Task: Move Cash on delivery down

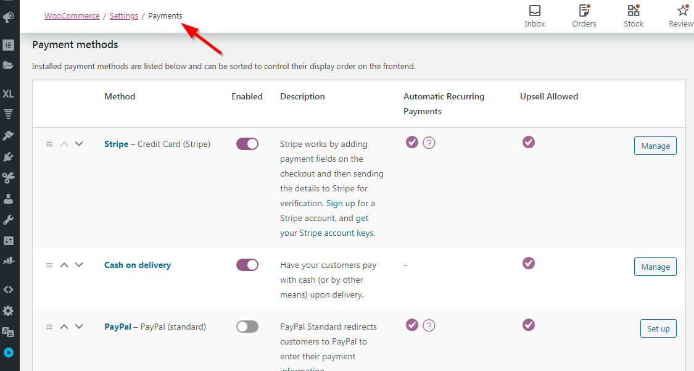Action: [79, 265]
